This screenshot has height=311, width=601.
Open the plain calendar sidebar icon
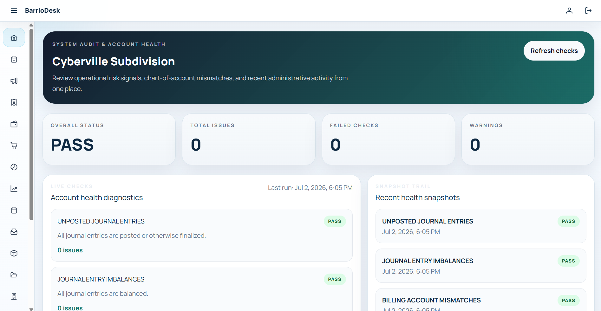click(14, 210)
